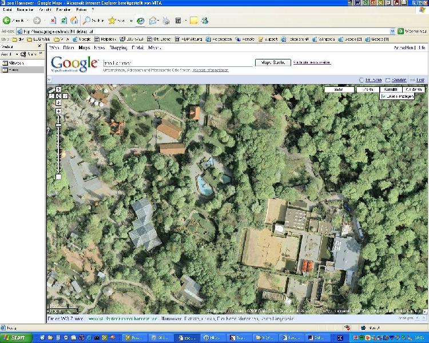Click the Stop loading icon
This screenshot has width=429, height=343.
click(53, 21)
